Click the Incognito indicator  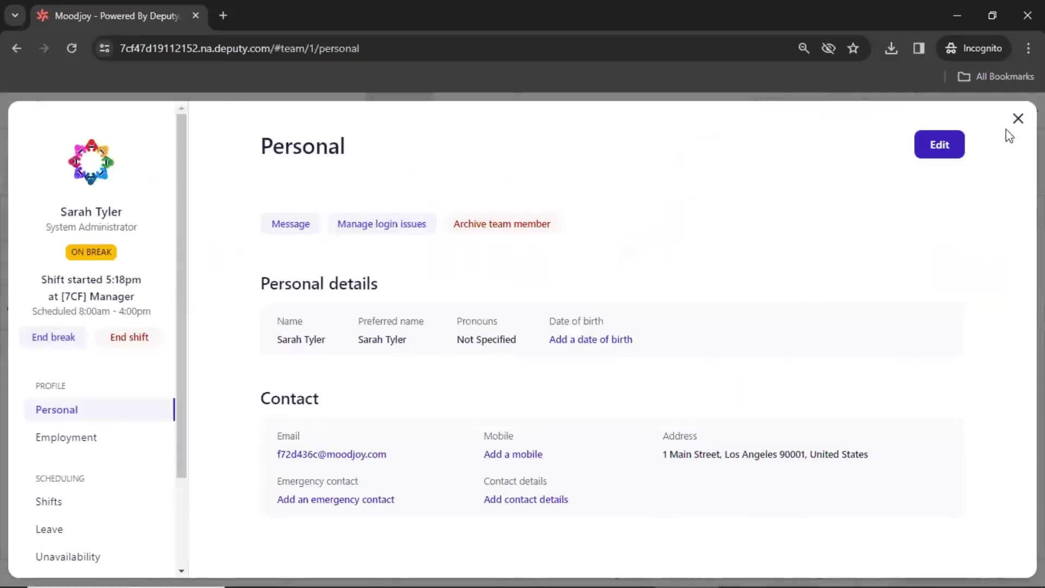974,48
